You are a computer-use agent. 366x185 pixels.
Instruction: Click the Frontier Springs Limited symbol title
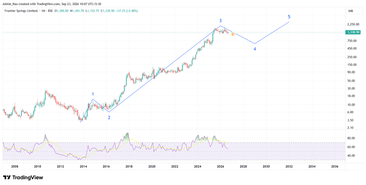pos(21,11)
